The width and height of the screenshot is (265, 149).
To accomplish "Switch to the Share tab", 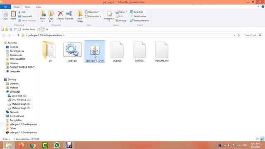I will point(28,7).
